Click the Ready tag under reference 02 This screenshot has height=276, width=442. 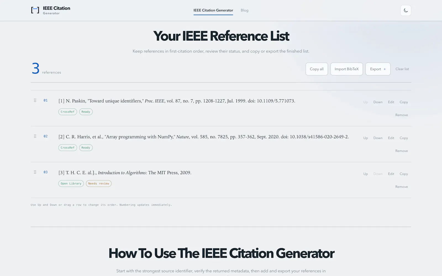click(86, 148)
